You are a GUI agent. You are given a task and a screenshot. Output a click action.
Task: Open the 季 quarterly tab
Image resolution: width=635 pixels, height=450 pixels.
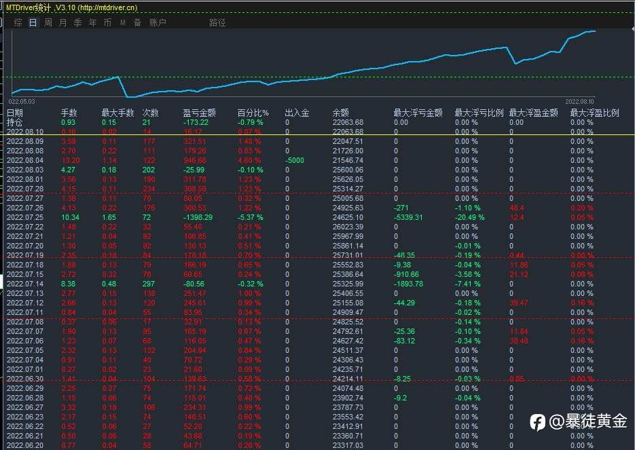(77, 22)
